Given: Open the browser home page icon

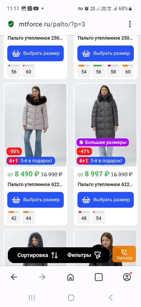Looking at the screenshot, I should pyautogui.click(x=70, y=277).
